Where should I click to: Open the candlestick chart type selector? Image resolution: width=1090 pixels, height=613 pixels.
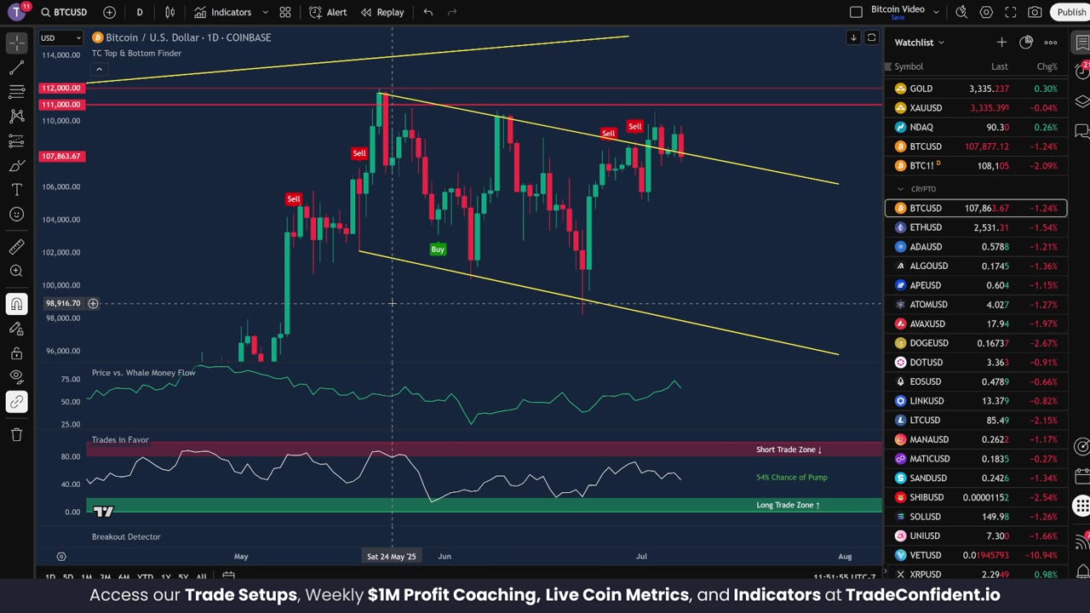pyautogui.click(x=170, y=12)
